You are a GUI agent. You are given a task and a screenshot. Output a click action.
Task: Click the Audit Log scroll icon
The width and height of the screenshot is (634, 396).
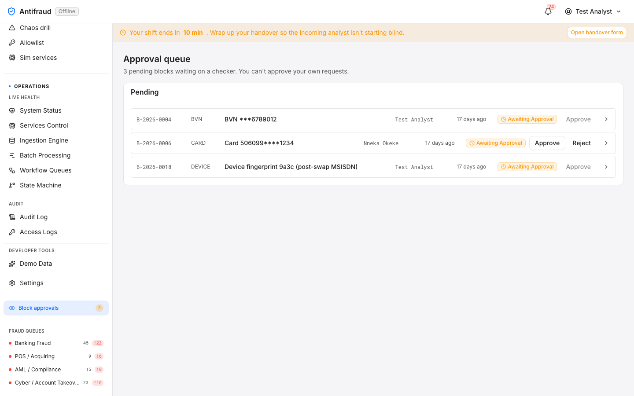[12, 217]
